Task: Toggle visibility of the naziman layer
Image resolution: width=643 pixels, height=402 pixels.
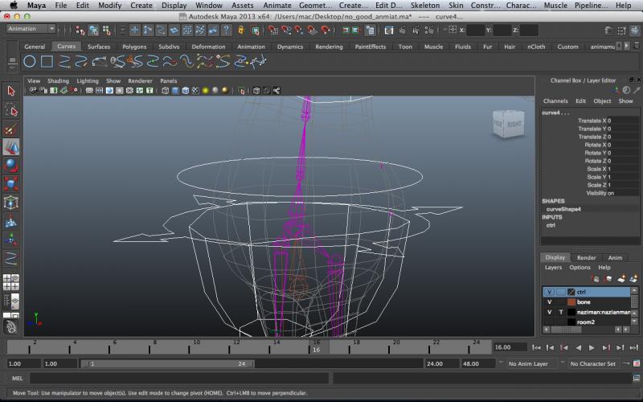Action: coord(550,312)
